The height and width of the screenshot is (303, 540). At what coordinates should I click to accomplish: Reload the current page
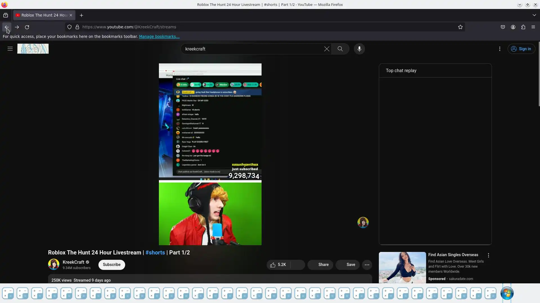coord(27,27)
